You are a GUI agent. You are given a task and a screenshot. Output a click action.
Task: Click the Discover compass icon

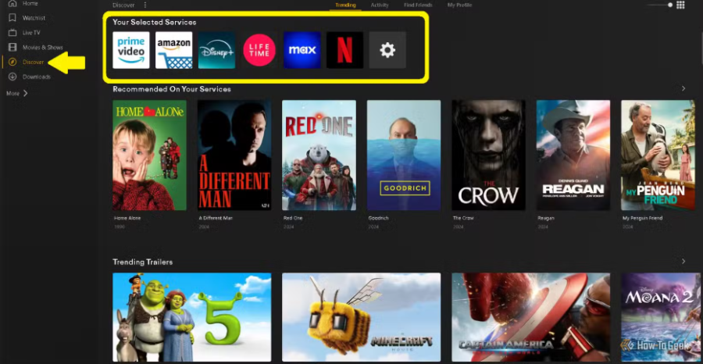click(12, 62)
